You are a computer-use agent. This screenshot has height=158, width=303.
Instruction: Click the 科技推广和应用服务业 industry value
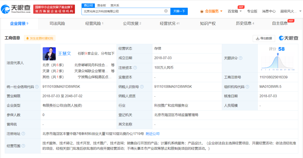point(171,106)
